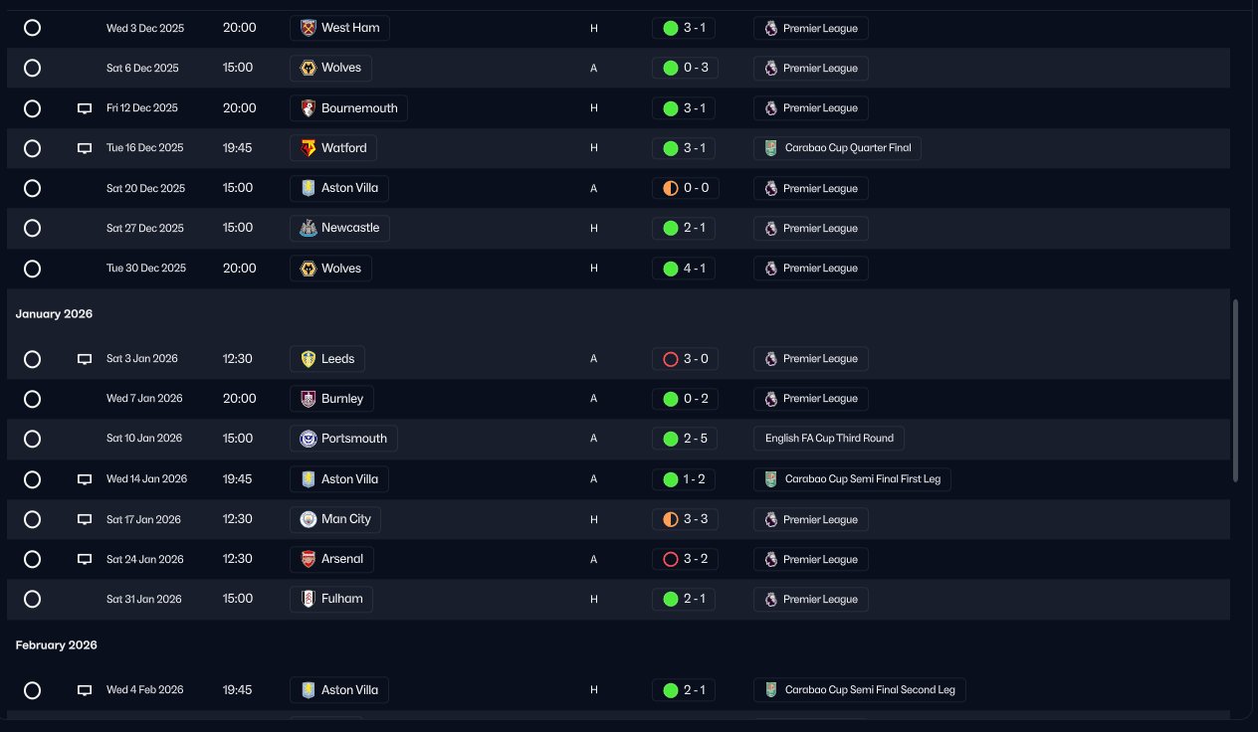The width and height of the screenshot is (1258, 732).
Task: Select the radio circle for the Burnley fixture
Action: pyautogui.click(x=32, y=399)
